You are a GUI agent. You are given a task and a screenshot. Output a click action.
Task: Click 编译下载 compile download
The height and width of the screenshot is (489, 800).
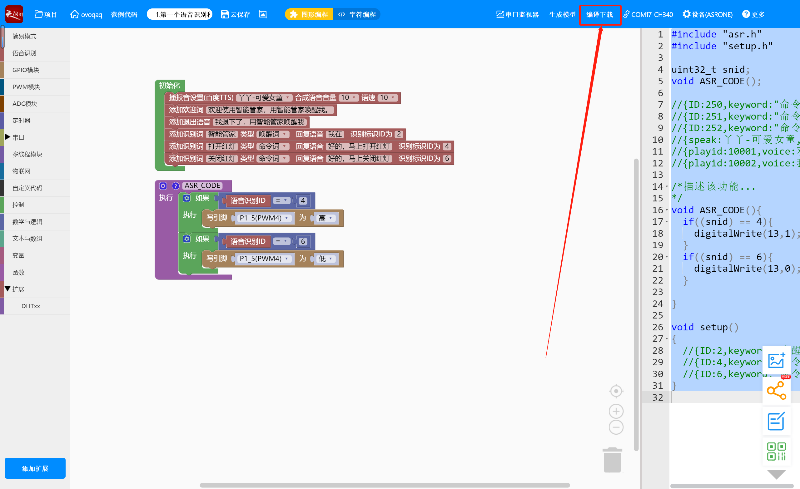pos(600,15)
